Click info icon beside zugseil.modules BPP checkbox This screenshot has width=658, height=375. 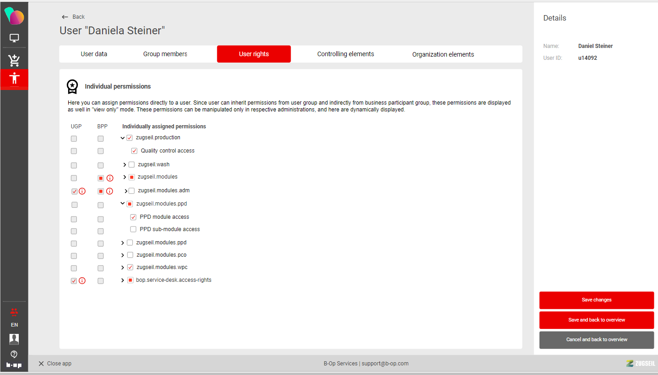click(110, 178)
